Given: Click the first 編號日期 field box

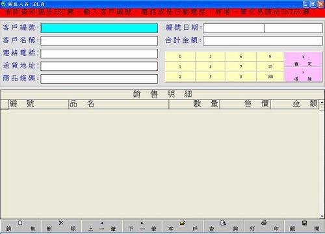Looking at the screenshot, I should [233, 28].
